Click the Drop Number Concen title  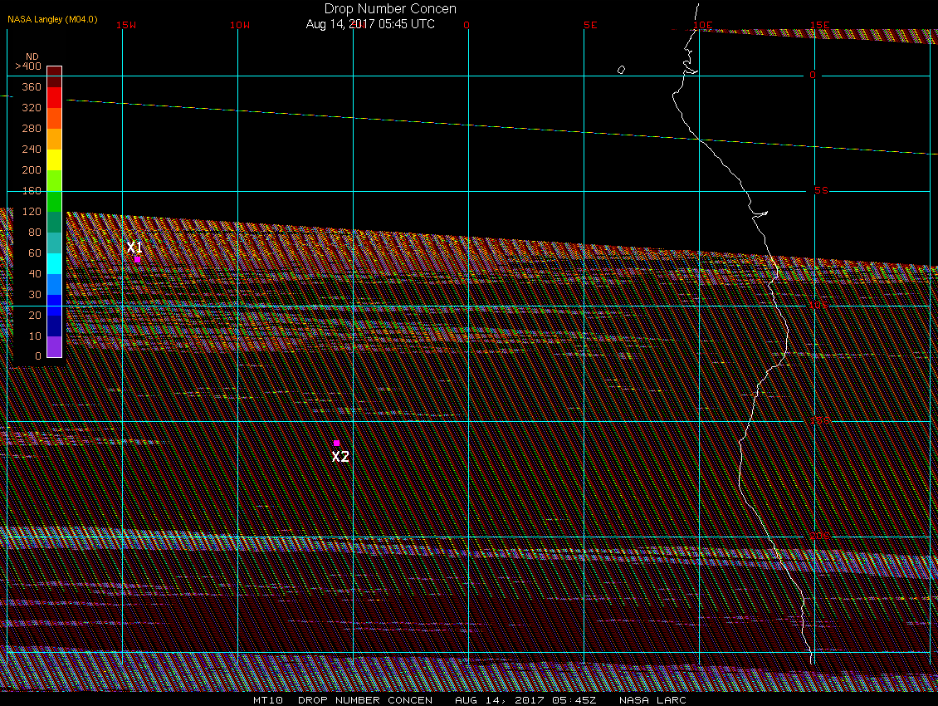tap(390, 8)
